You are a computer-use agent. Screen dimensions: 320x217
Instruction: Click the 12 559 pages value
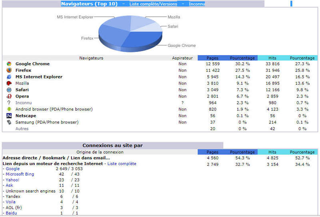click(213, 64)
